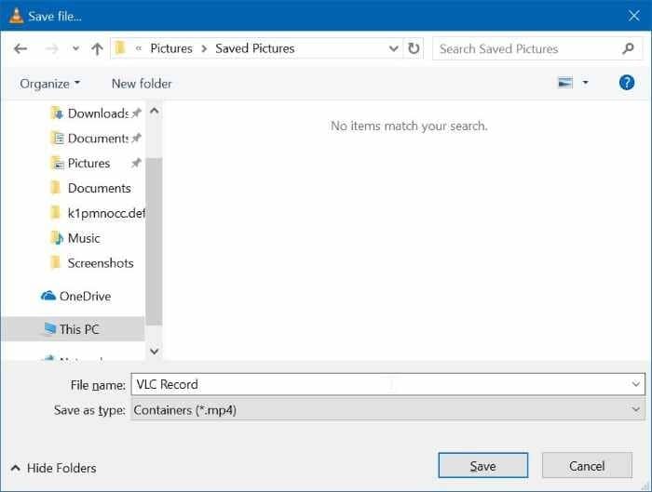Expand the address bar history dropdown
Screen dimensions: 652x492
click(x=393, y=48)
